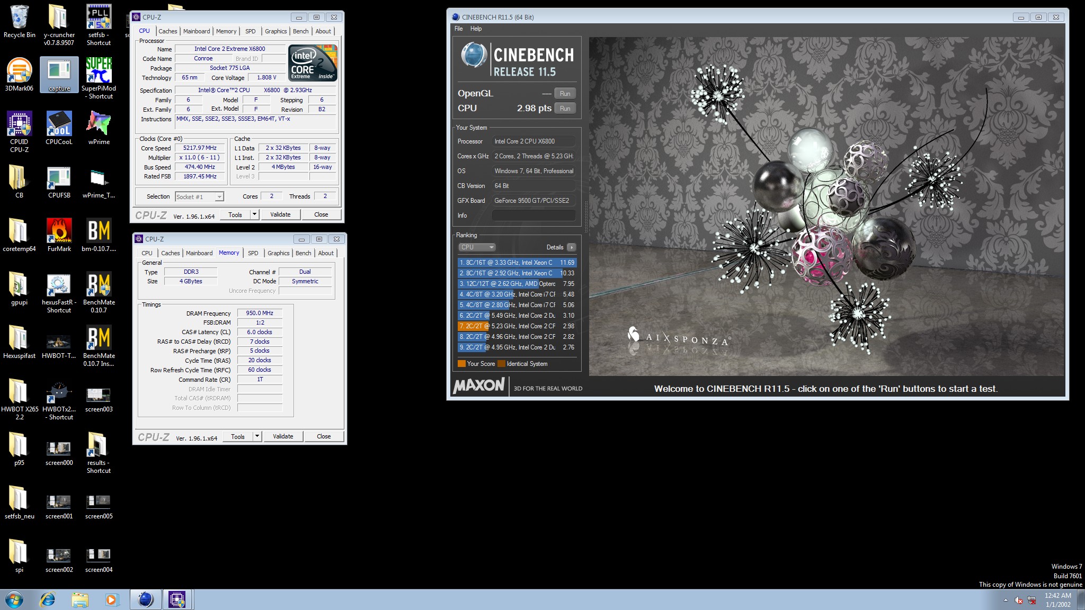Open the CB folder on the desktop
This screenshot has width=1085, height=610.
(x=19, y=182)
